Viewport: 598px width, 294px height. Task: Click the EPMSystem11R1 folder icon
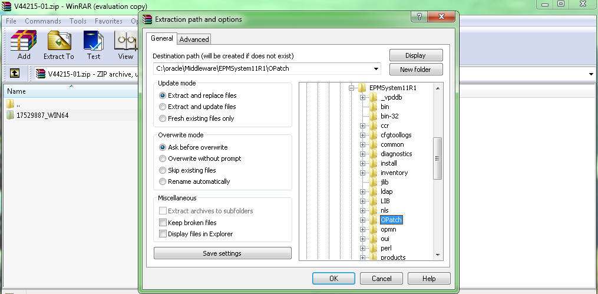362,88
